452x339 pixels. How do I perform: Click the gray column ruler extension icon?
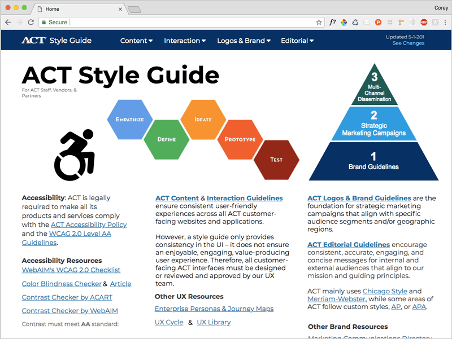[x=412, y=22]
